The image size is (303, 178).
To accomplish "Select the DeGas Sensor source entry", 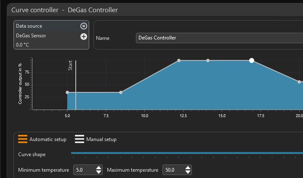I will [31, 36].
